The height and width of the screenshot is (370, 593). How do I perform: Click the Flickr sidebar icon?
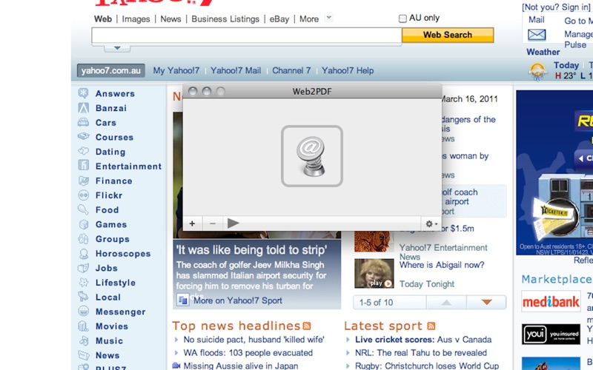(83, 195)
